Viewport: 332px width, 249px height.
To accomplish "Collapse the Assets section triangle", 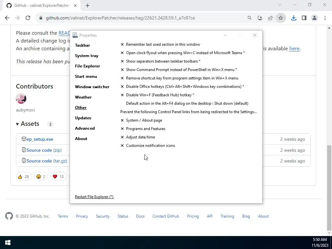I will [18, 124].
